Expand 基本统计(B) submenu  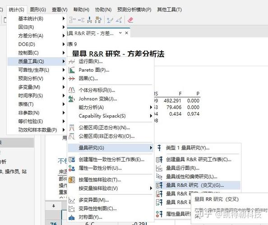point(37,18)
